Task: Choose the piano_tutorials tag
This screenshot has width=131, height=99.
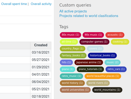Action: click(90, 69)
